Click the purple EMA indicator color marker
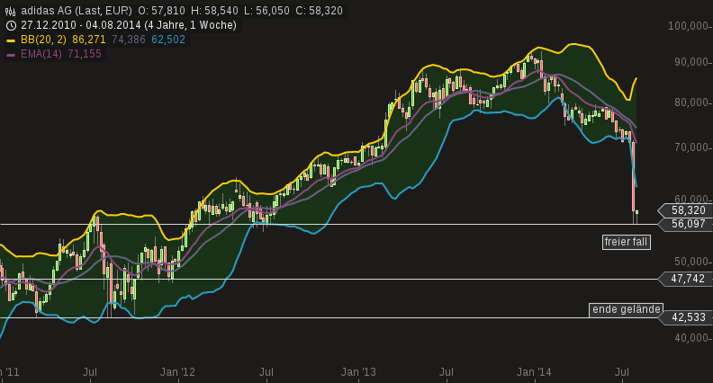 tap(11, 55)
